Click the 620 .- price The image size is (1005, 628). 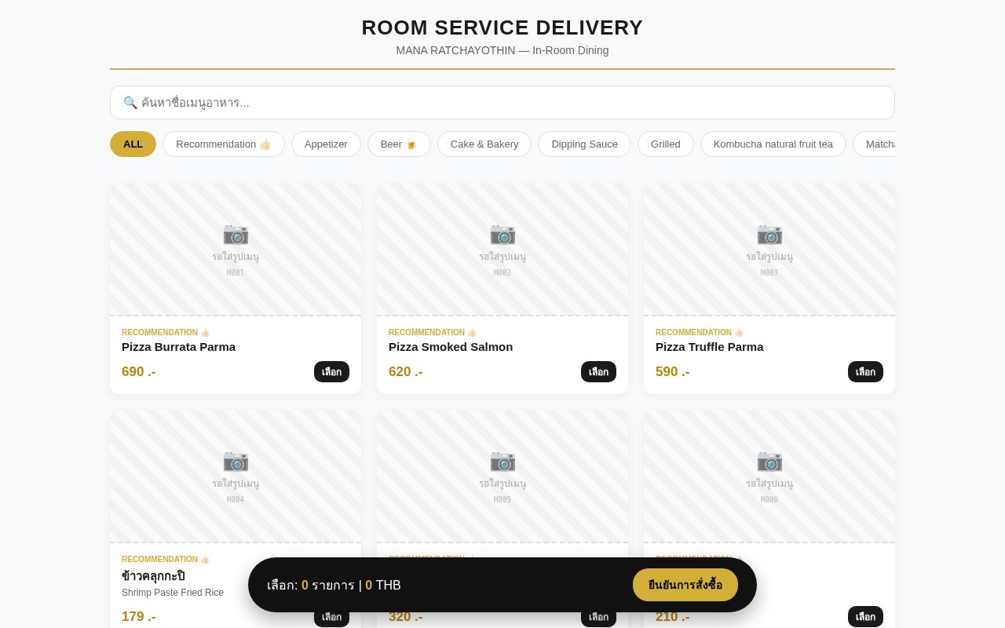coord(406,372)
